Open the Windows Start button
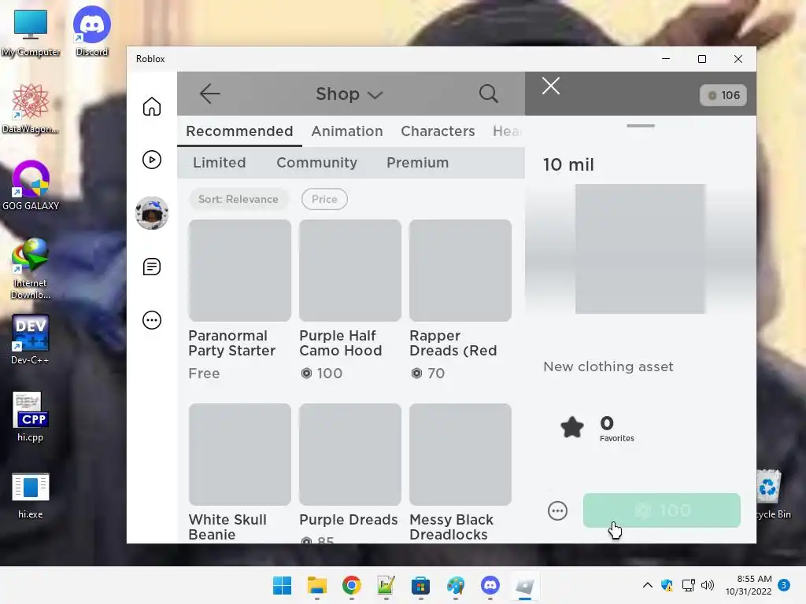The height and width of the screenshot is (604, 806). point(283,585)
